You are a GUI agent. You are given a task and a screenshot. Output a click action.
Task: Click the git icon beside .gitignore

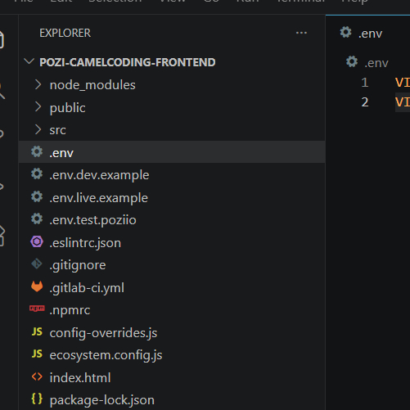coord(37,264)
